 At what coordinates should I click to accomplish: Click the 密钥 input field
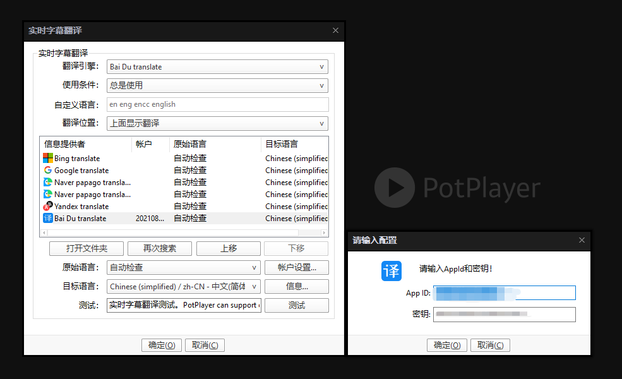504,315
